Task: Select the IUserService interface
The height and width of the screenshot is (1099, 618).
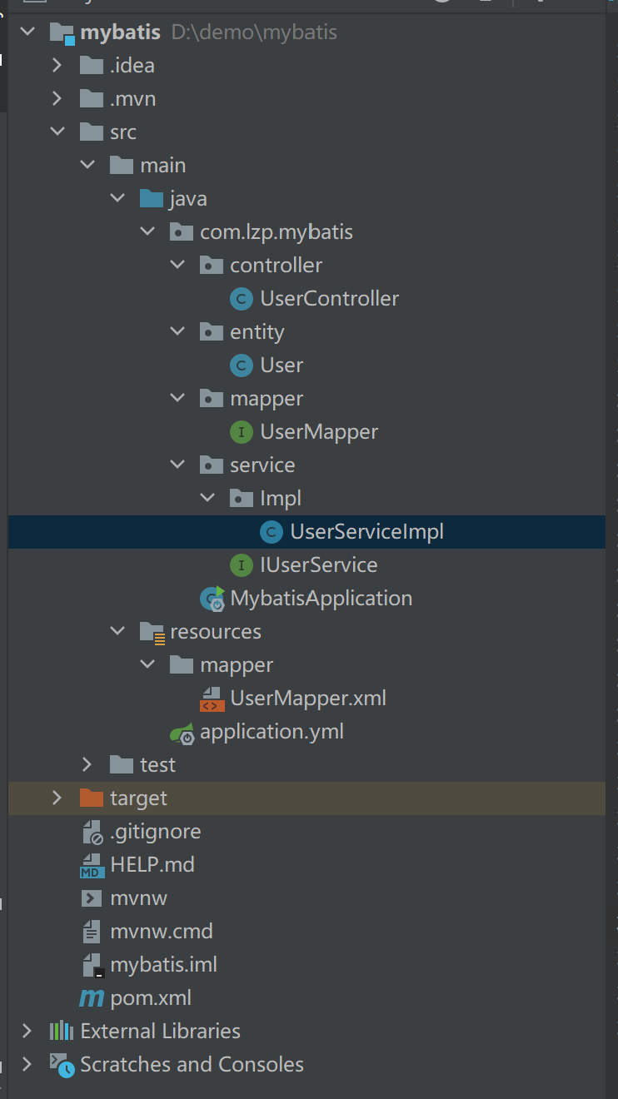Action: click(x=318, y=565)
